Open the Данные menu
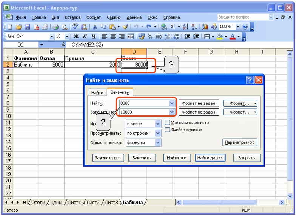This screenshot has width=296, height=215. (134, 17)
